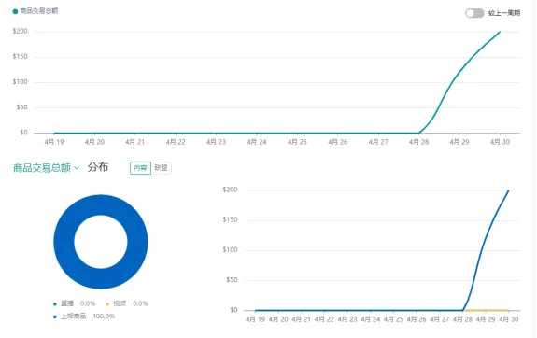Click 4月 30 on top chart axis
Image resolution: width=537 pixels, height=338 pixels.
point(500,142)
